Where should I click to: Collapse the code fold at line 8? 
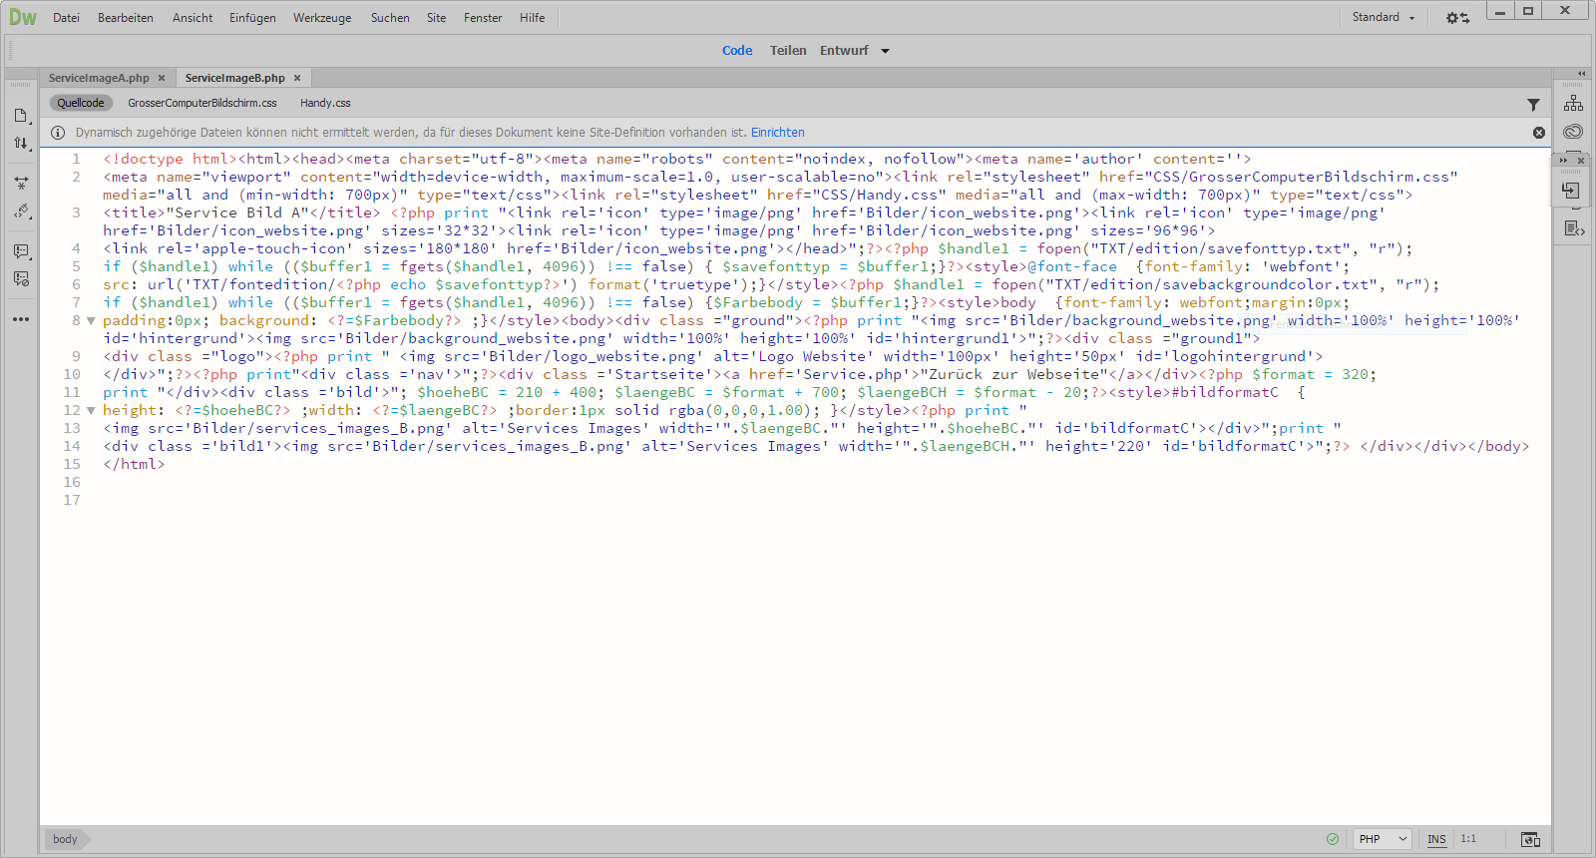tap(91, 321)
